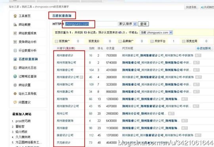Click the small icon left of 百度应用
The width and height of the screenshot is (214, 147).
184,41
